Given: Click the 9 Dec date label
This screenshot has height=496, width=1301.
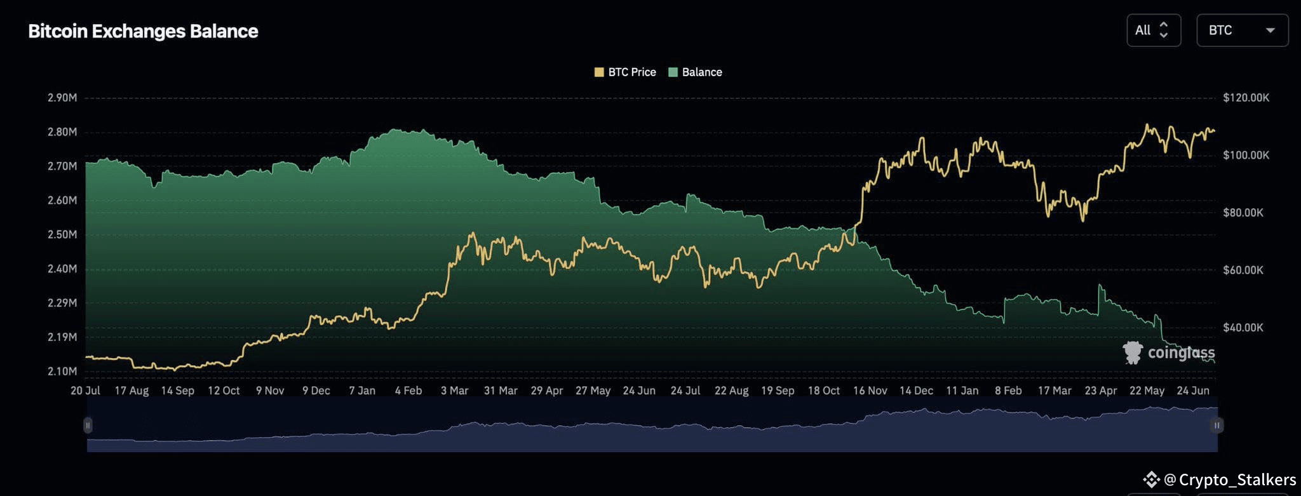Looking at the screenshot, I should (316, 391).
